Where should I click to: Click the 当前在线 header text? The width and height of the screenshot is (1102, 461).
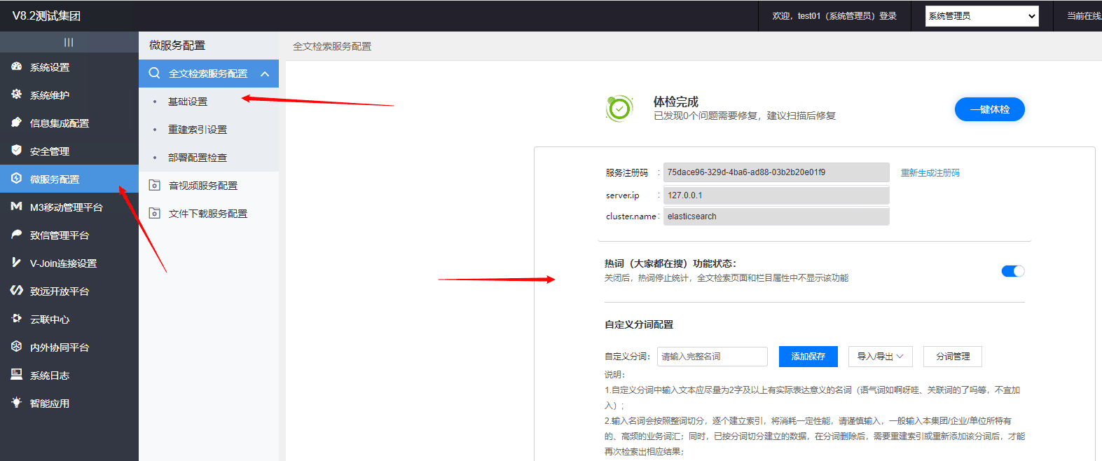pyautogui.click(x=1084, y=15)
